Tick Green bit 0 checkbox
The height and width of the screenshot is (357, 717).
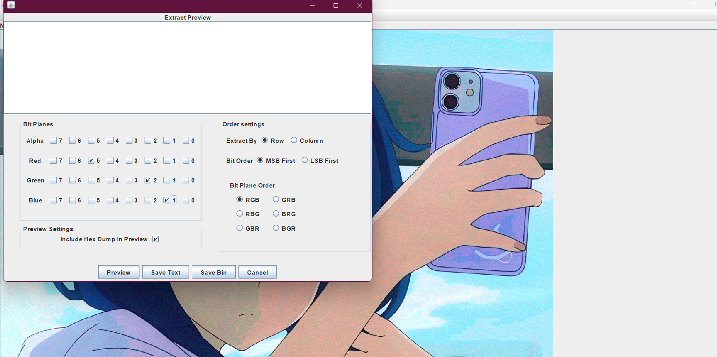pyautogui.click(x=186, y=180)
